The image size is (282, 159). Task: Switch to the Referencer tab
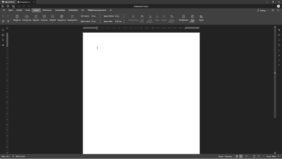coord(47,10)
